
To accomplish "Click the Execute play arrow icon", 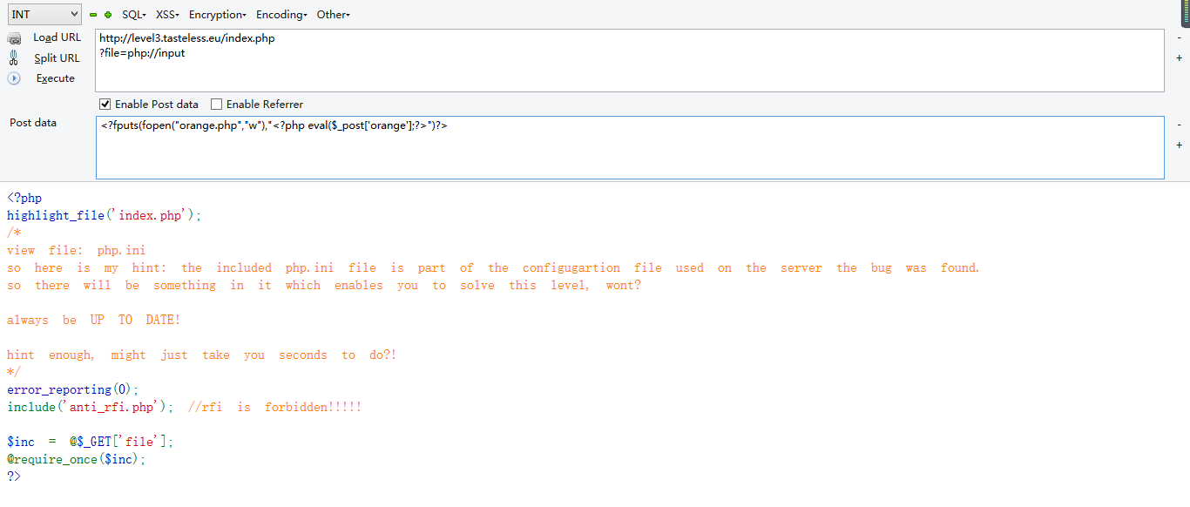I will (14, 78).
